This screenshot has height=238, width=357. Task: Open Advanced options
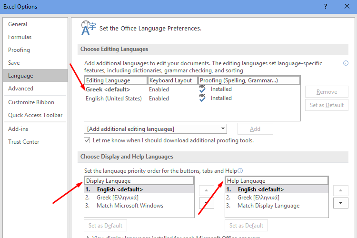35,89
